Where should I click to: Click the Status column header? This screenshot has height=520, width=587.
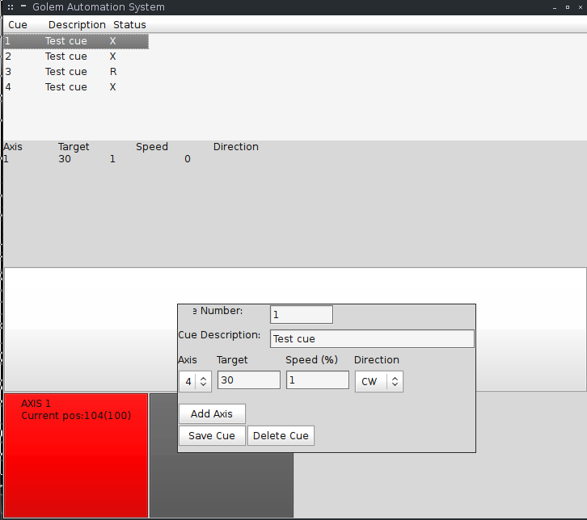pyautogui.click(x=129, y=25)
